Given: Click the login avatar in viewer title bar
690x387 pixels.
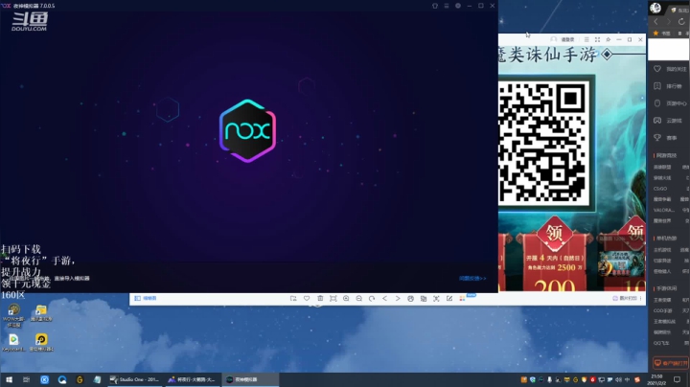Looking at the screenshot, I should click(x=554, y=39).
